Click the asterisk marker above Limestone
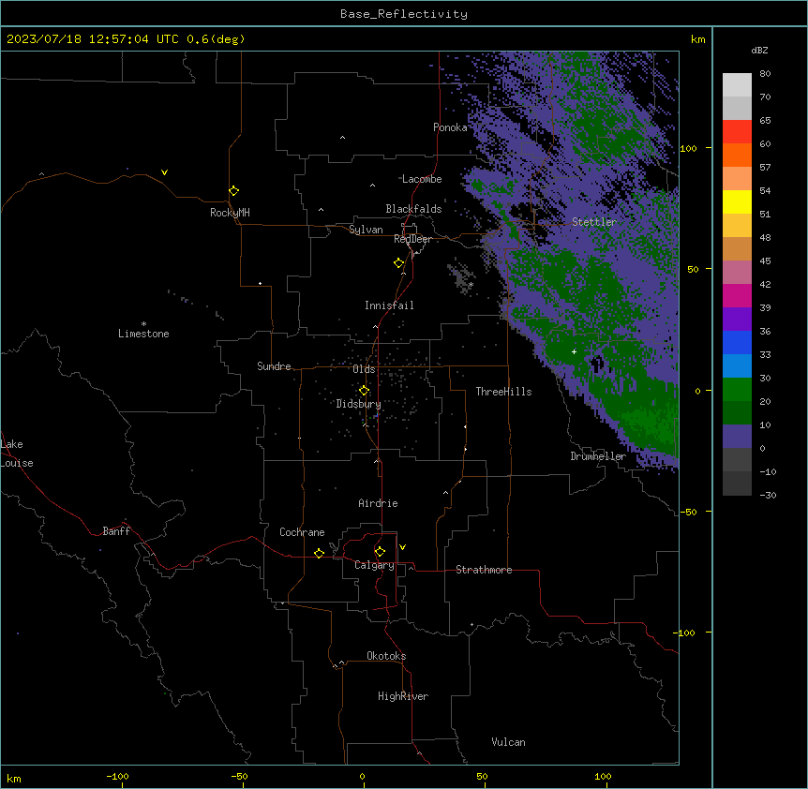Screen dimensions: 808x789 point(143,324)
